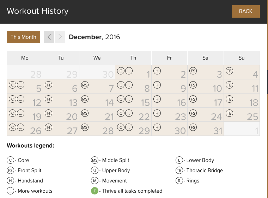The image size is (268, 198).
Task: Open Handstand icon on December 30
Action: [x=157, y=127]
